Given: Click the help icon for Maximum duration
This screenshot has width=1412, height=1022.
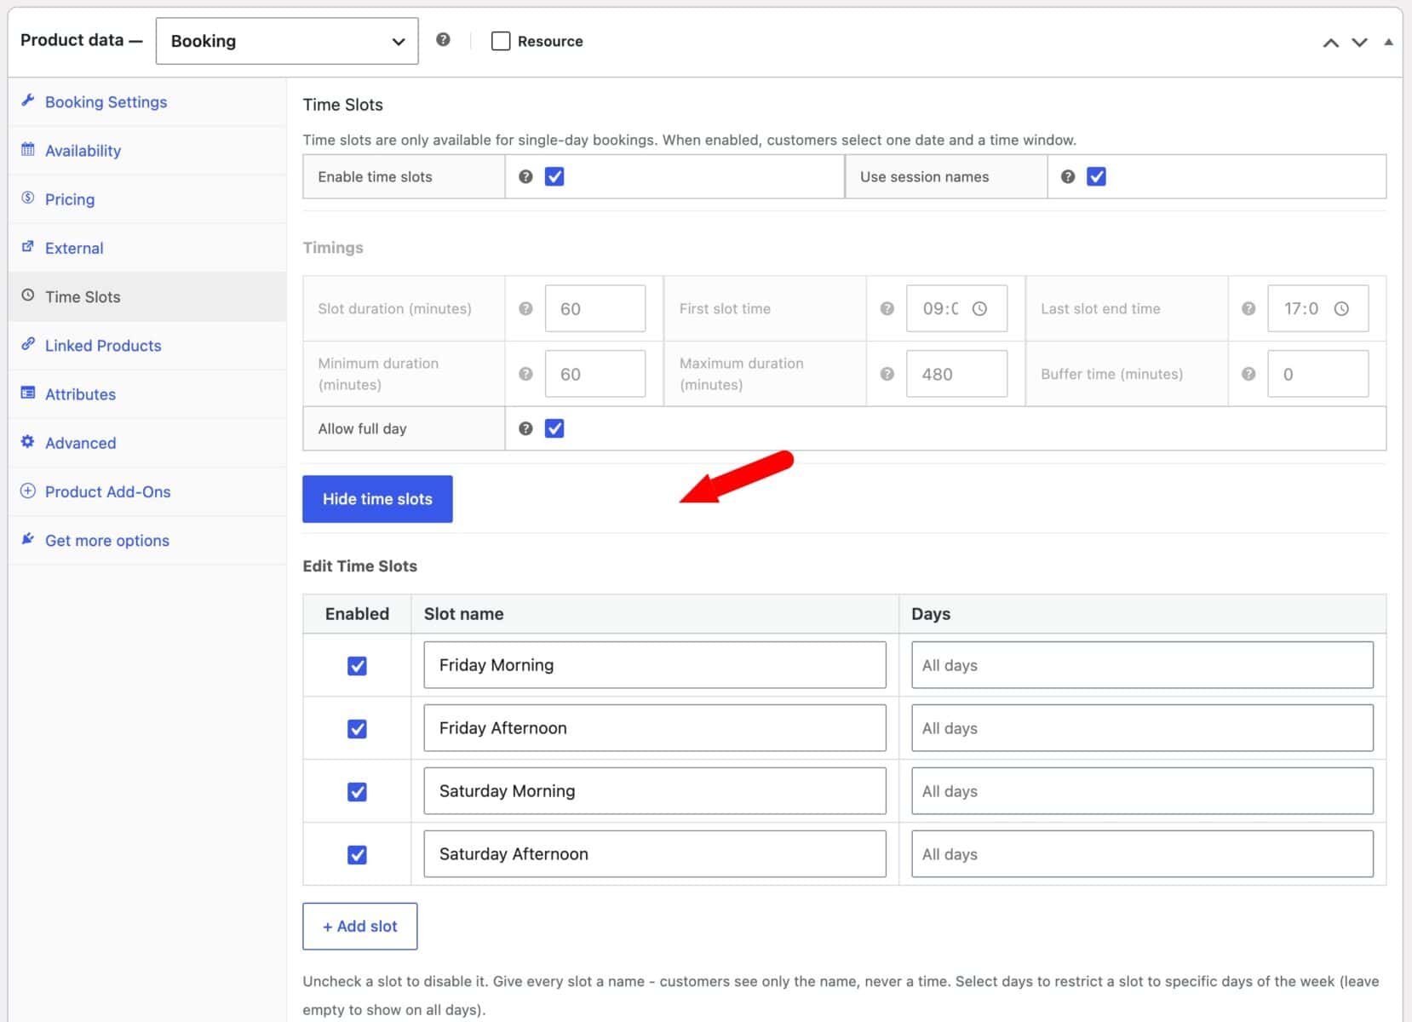Looking at the screenshot, I should (x=887, y=374).
